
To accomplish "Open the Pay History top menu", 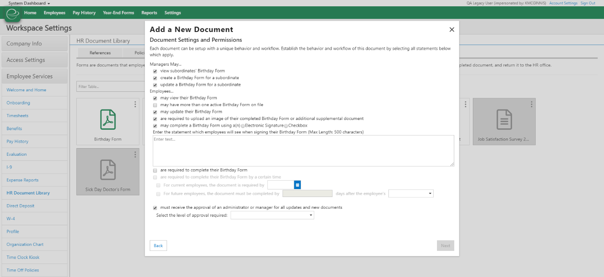I will click(84, 13).
